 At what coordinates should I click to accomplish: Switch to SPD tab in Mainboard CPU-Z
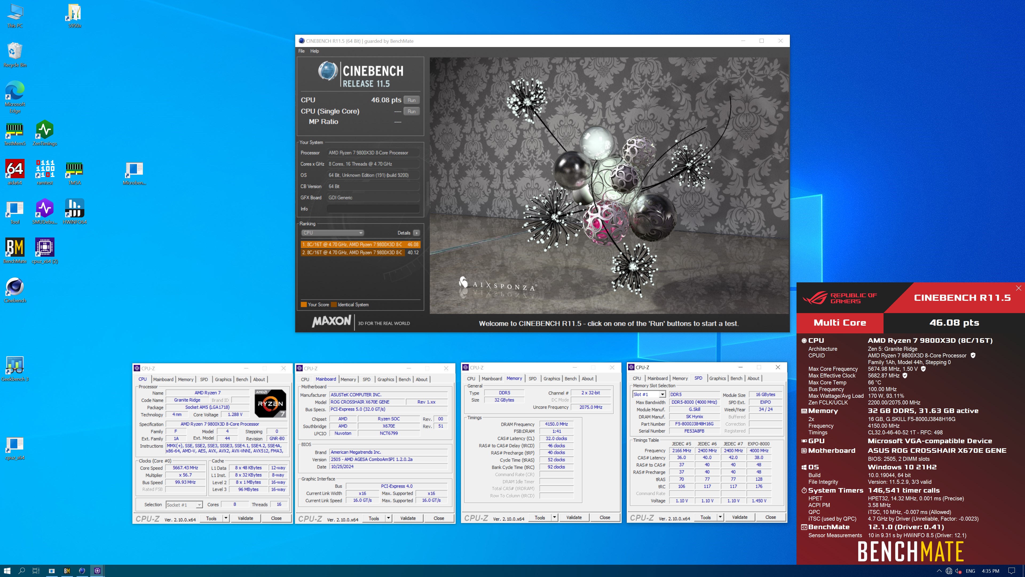point(366,379)
